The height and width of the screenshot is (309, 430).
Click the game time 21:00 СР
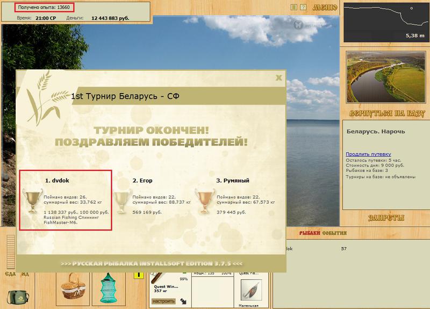pos(46,18)
